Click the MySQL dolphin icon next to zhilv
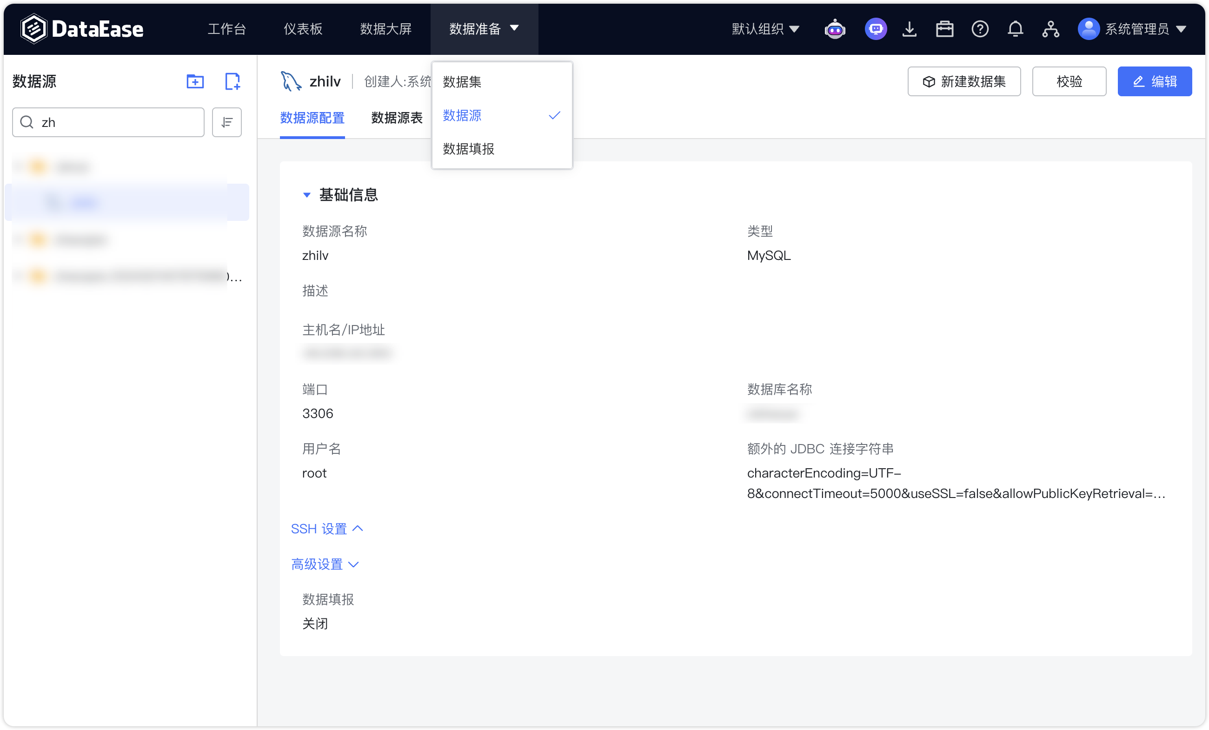This screenshot has width=1209, height=730. (x=290, y=81)
